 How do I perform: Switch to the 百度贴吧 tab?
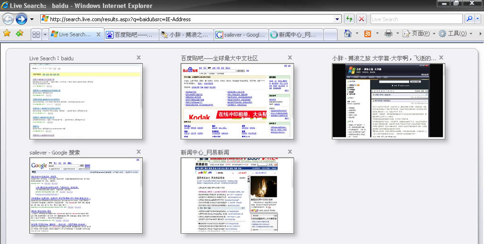131,34
